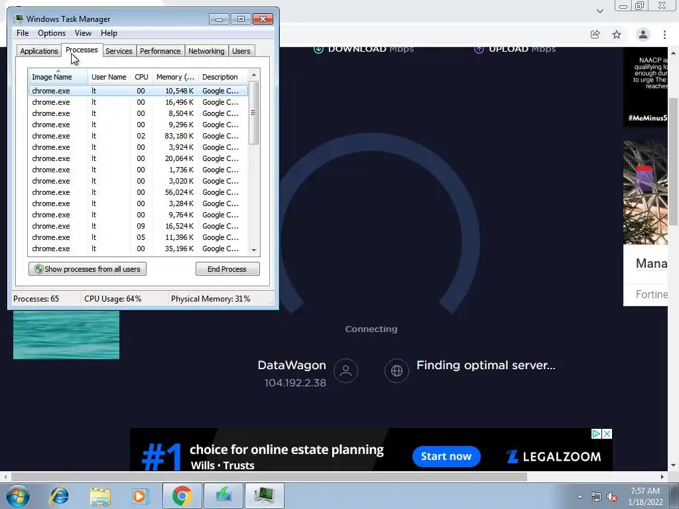Click CPU Usage 64% status entry
Screen dimensions: 679x509
113,299
